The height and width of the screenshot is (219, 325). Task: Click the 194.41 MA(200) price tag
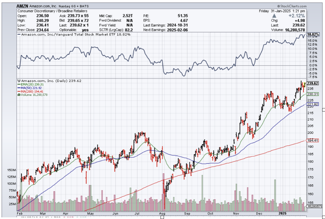[313, 140]
